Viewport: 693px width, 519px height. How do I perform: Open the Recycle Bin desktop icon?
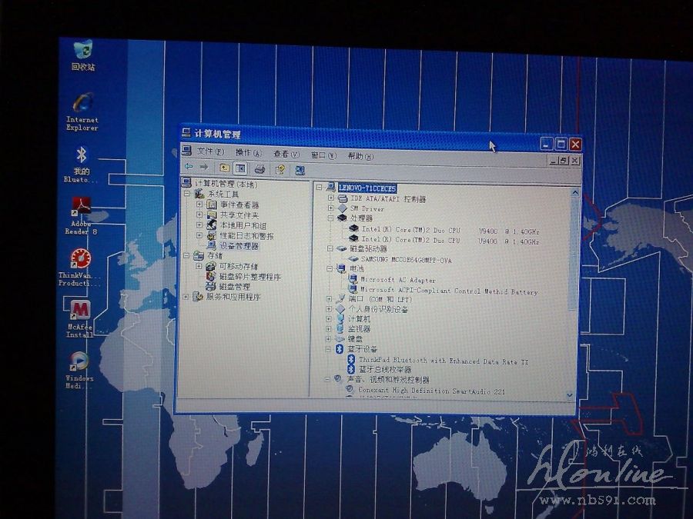(x=82, y=52)
